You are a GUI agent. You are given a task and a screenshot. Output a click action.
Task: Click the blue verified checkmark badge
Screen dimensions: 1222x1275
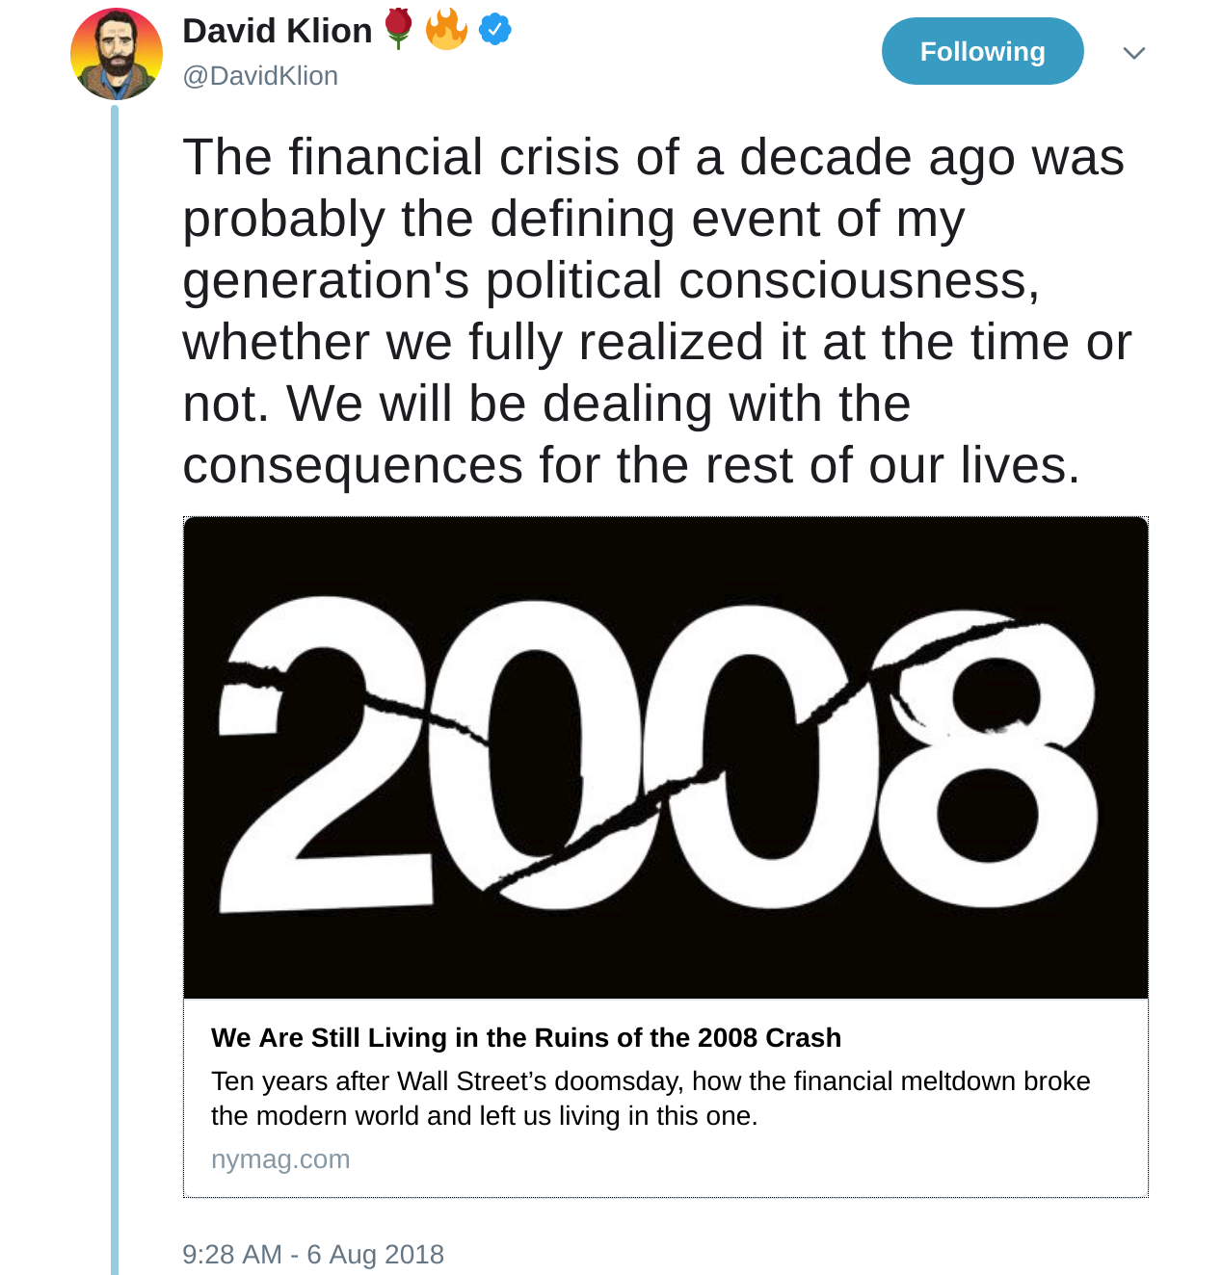495,30
